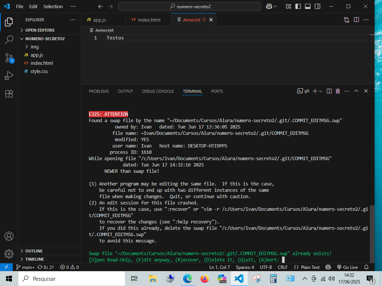Maximize the panel size with chevron

tap(356, 91)
